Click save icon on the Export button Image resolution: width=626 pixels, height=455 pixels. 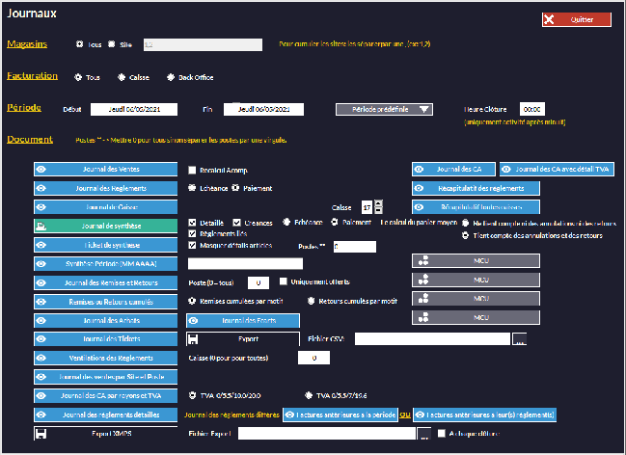[194, 338]
